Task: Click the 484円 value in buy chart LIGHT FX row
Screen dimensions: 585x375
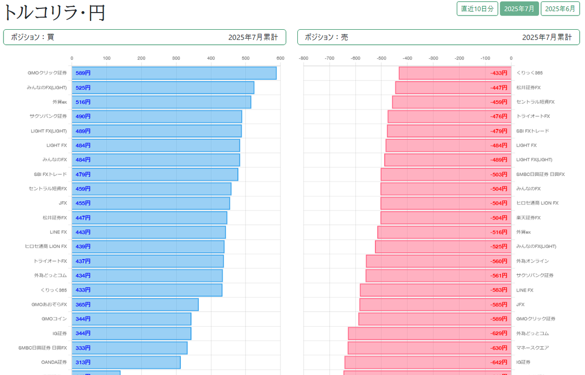Action: 83,145
